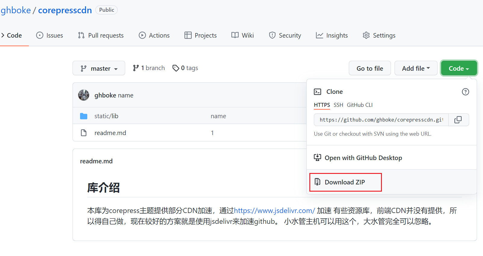The image size is (483, 256).
Task: Click the Actions play icon
Action: coord(142,35)
